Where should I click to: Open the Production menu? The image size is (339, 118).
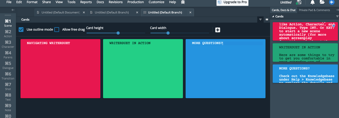pos(136,2)
